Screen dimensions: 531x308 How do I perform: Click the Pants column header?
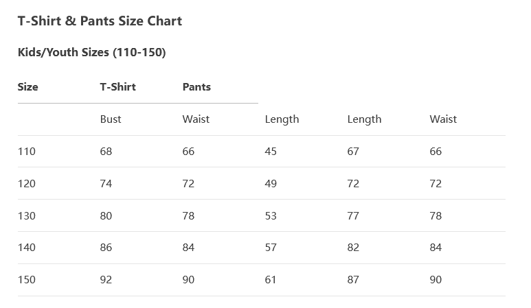tap(196, 87)
